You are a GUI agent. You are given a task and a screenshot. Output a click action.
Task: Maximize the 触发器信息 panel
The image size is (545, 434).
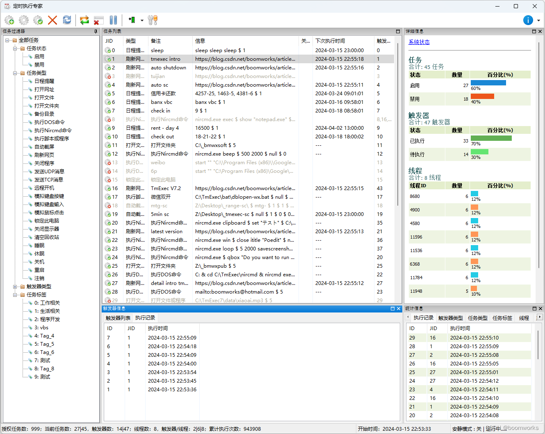[x=392, y=308]
